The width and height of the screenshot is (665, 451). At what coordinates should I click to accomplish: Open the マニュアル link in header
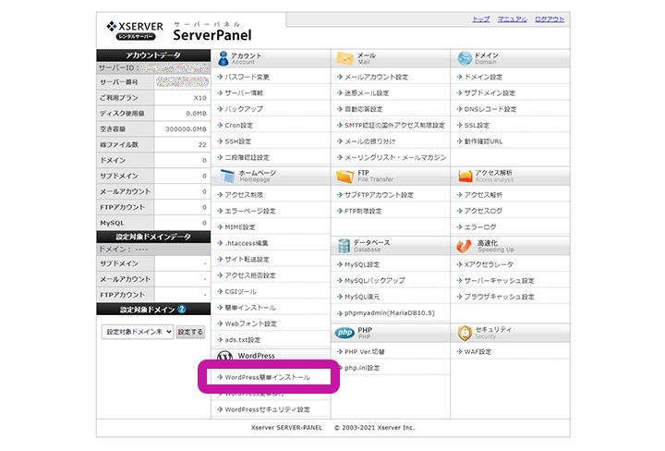[512, 19]
